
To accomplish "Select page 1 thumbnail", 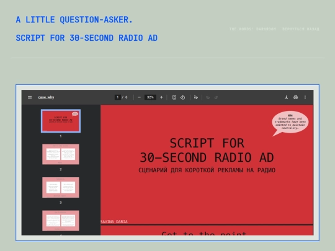I will pyautogui.click(x=61, y=121).
